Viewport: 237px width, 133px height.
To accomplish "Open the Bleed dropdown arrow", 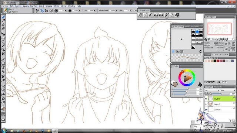I will point(131,11).
